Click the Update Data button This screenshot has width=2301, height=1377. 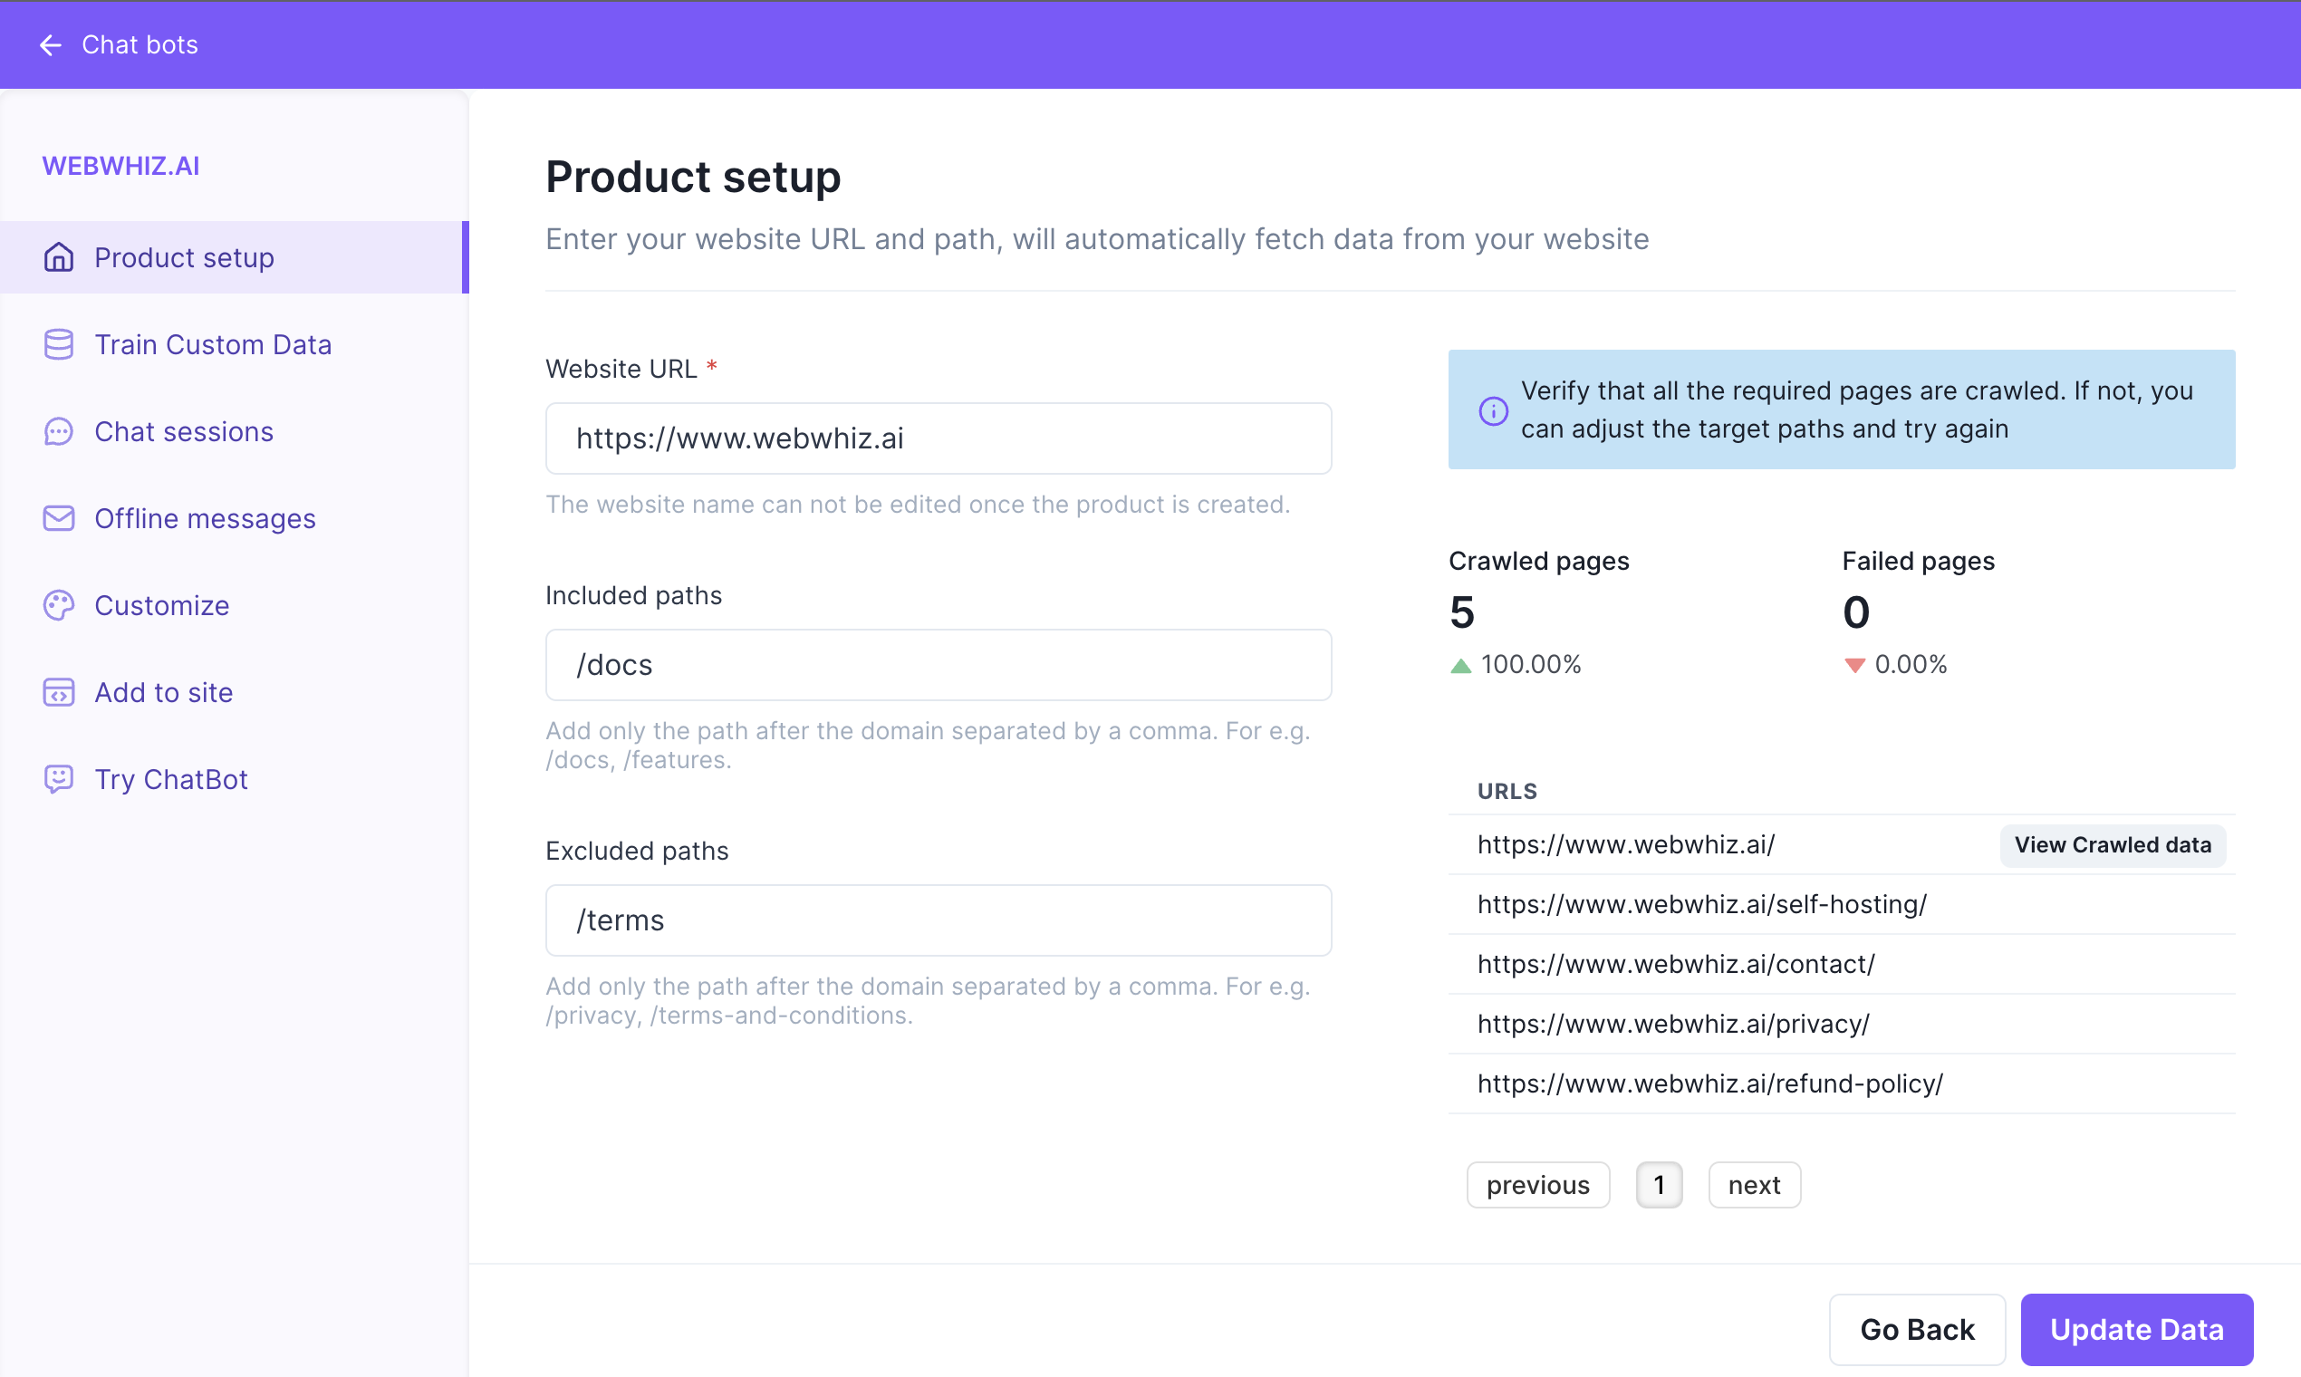click(2137, 1329)
